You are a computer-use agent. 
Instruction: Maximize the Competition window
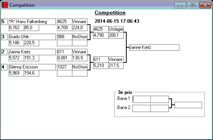coord(193,5)
